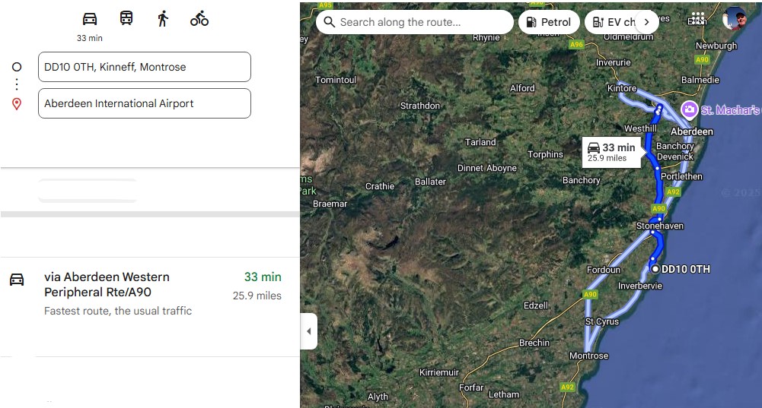The image size is (762, 408).
Task: Click the Stonehaven town label on map
Action: point(660,226)
